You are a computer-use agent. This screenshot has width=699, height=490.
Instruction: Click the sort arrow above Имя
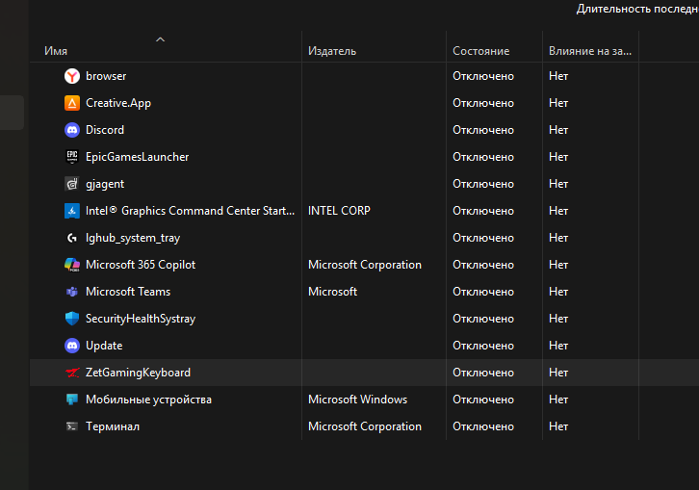tap(160, 39)
